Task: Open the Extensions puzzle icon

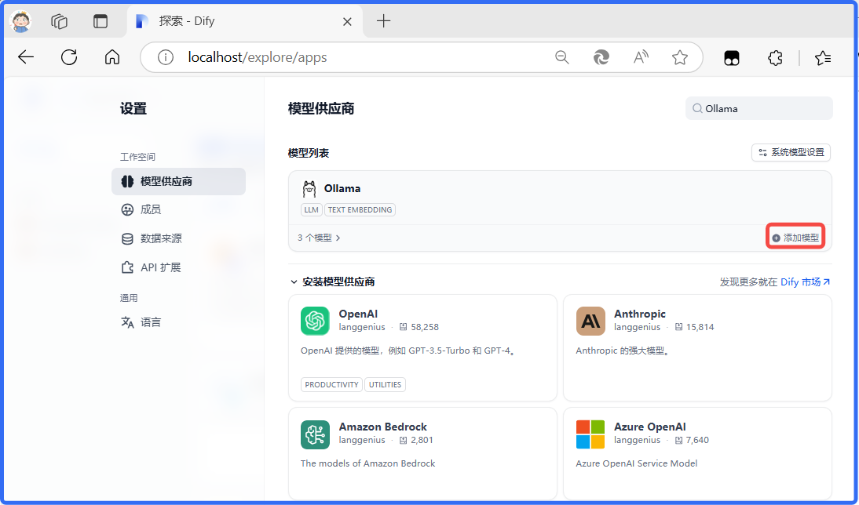Action: pos(775,57)
